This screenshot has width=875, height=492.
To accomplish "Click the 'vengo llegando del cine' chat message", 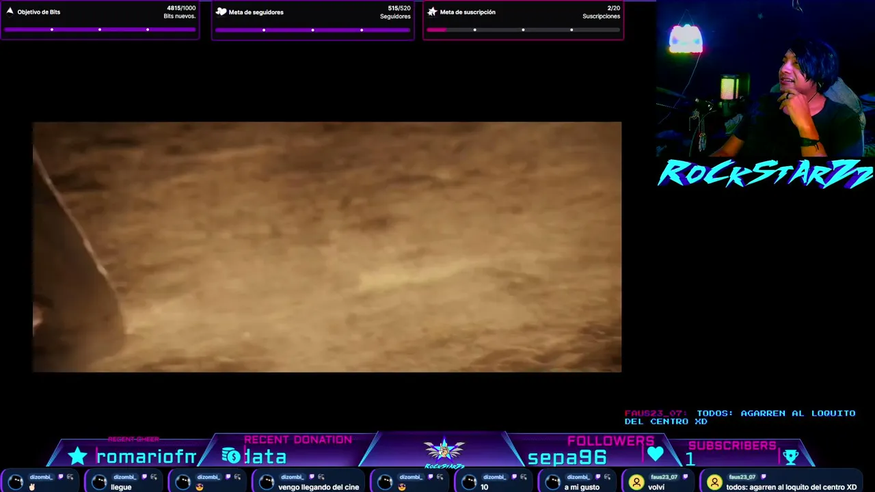I will click(319, 487).
